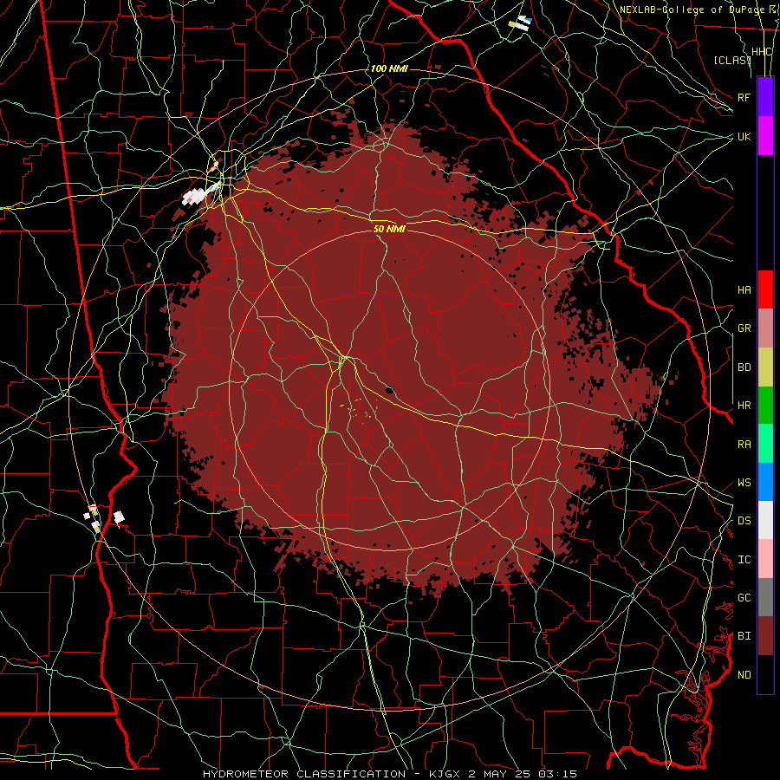Click the WS legend label
Screen dimensions: 780x780
coord(744,483)
